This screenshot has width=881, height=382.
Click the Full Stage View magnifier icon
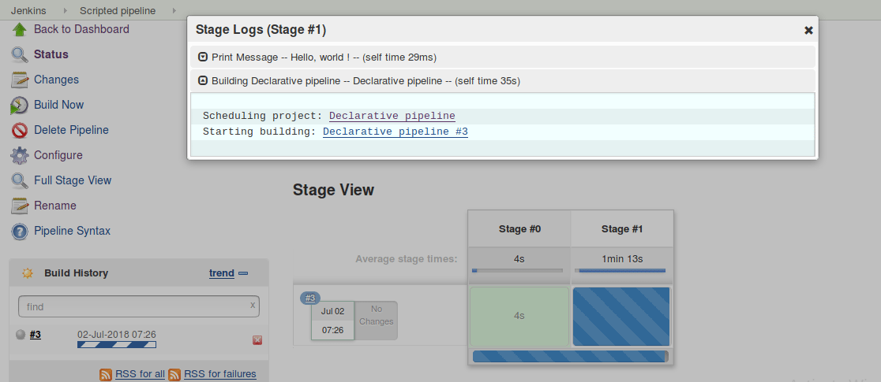coord(19,180)
